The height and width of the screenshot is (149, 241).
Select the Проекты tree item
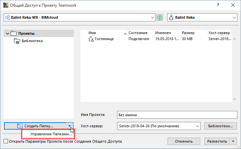click(39, 33)
